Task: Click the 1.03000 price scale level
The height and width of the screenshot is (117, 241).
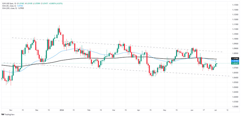Action: pyautogui.click(x=235, y=107)
